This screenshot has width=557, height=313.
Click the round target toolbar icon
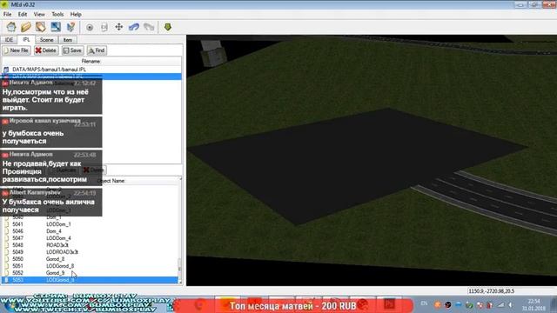click(x=90, y=27)
